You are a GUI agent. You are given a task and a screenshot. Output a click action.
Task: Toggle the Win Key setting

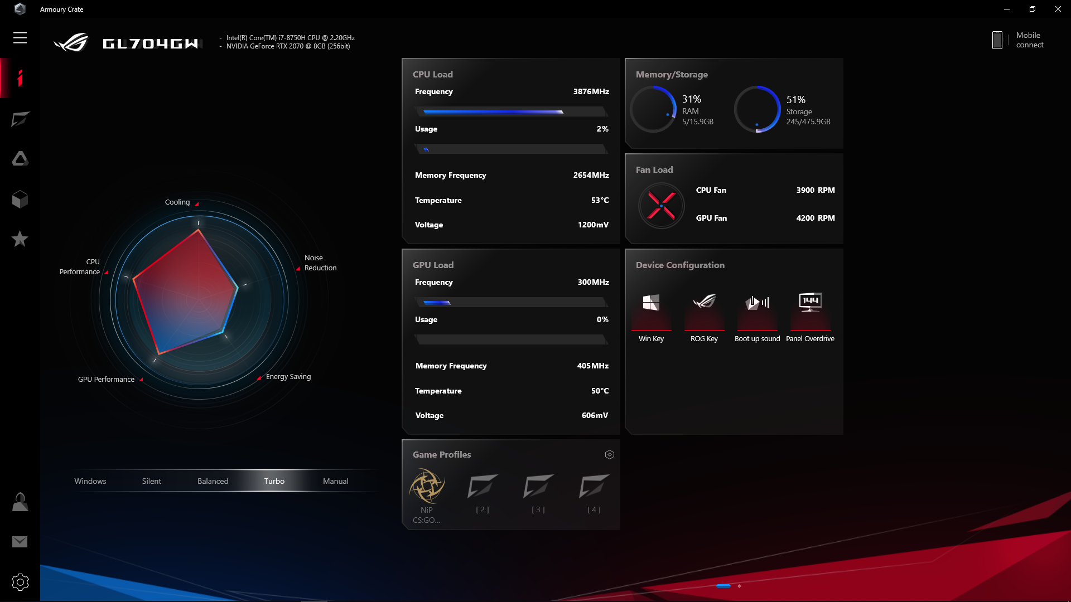(x=651, y=318)
